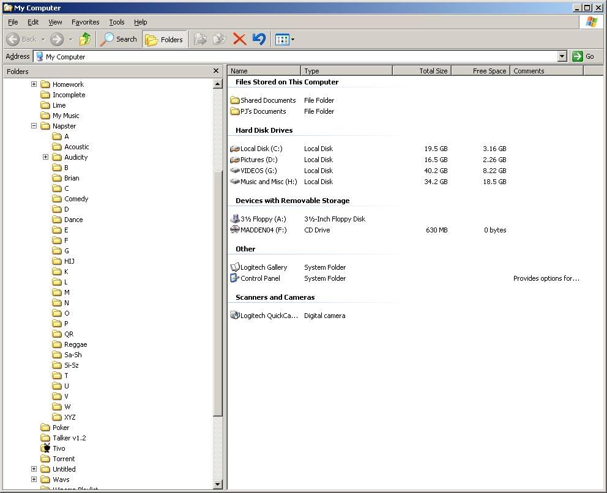The height and width of the screenshot is (493, 607).
Task: Select the My Music folder
Action: click(x=65, y=116)
